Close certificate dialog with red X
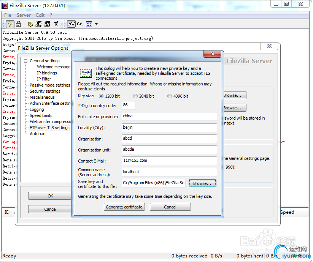Image resolution: width=313 pixels, height=262 pixels. click(x=212, y=54)
